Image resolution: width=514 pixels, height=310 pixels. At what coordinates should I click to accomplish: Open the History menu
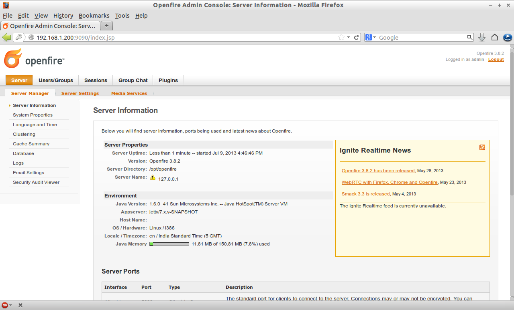pos(63,16)
